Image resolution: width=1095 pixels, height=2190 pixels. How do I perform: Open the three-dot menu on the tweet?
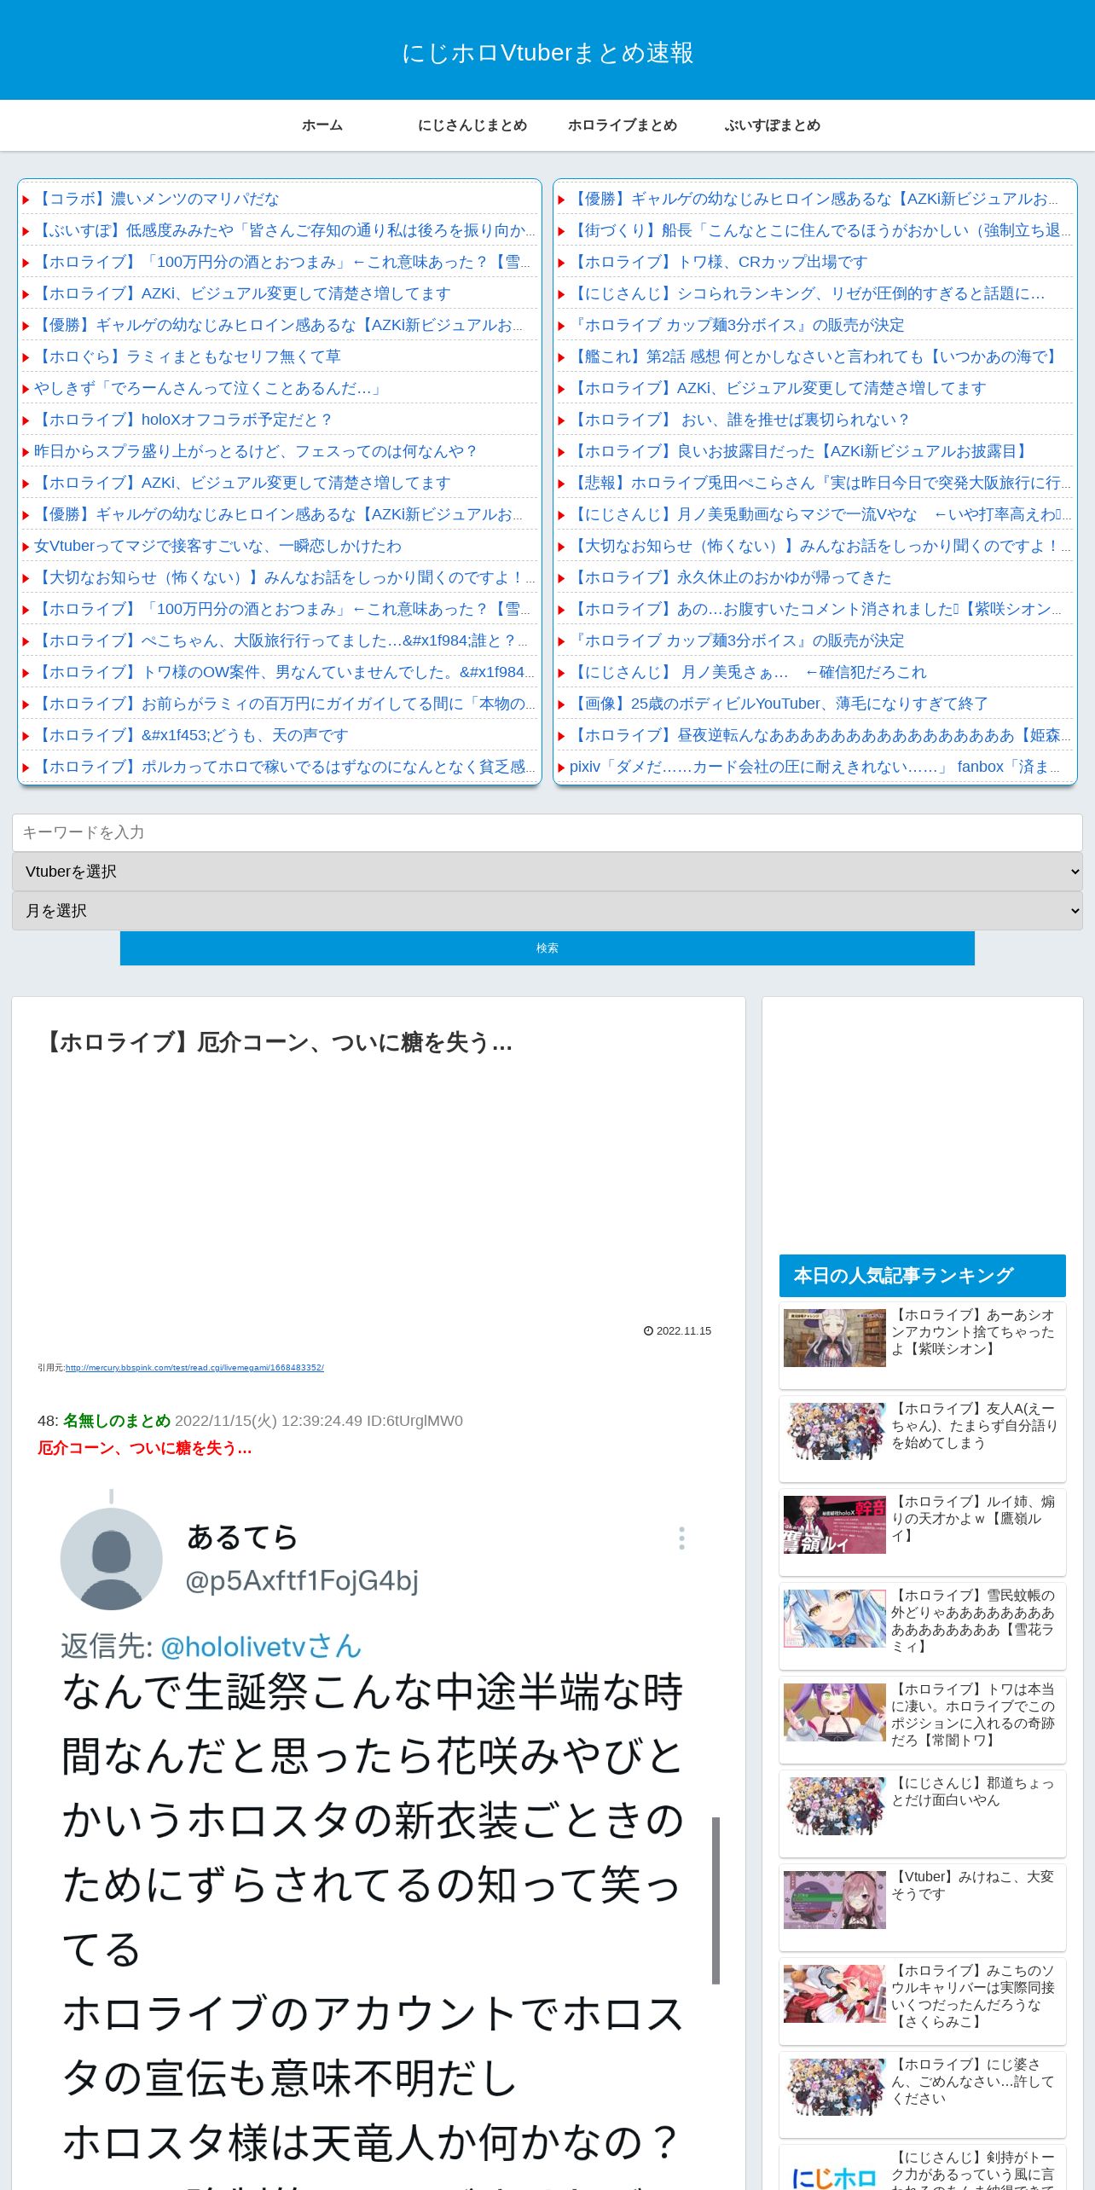(681, 1538)
